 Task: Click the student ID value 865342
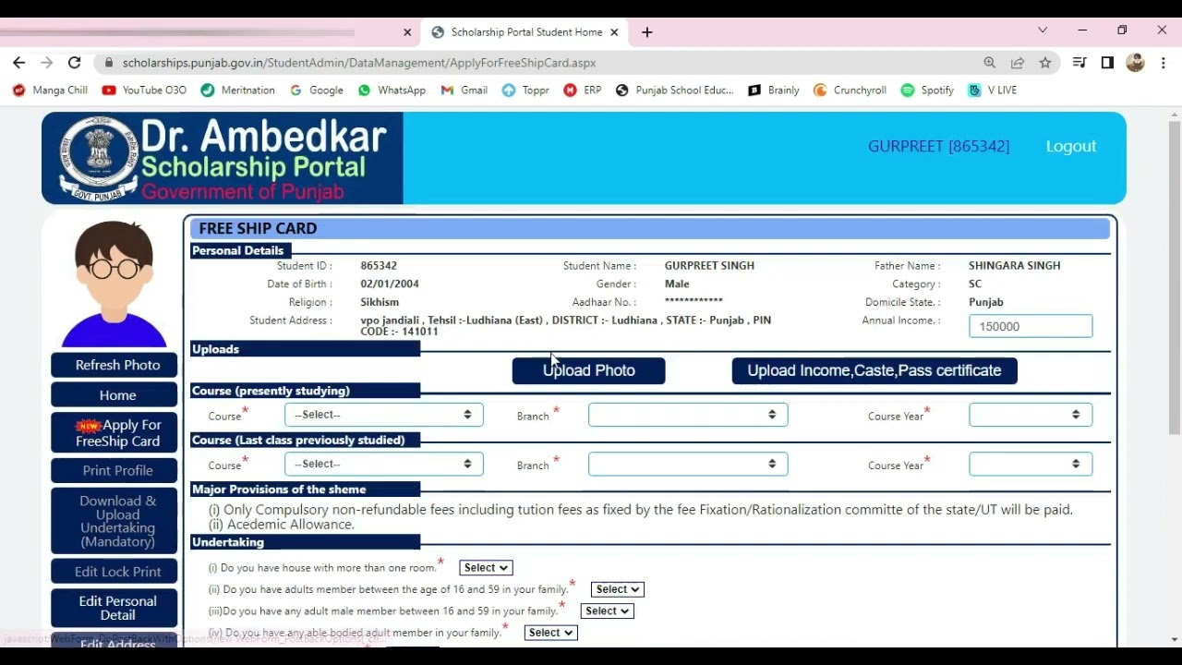pos(379,266)
